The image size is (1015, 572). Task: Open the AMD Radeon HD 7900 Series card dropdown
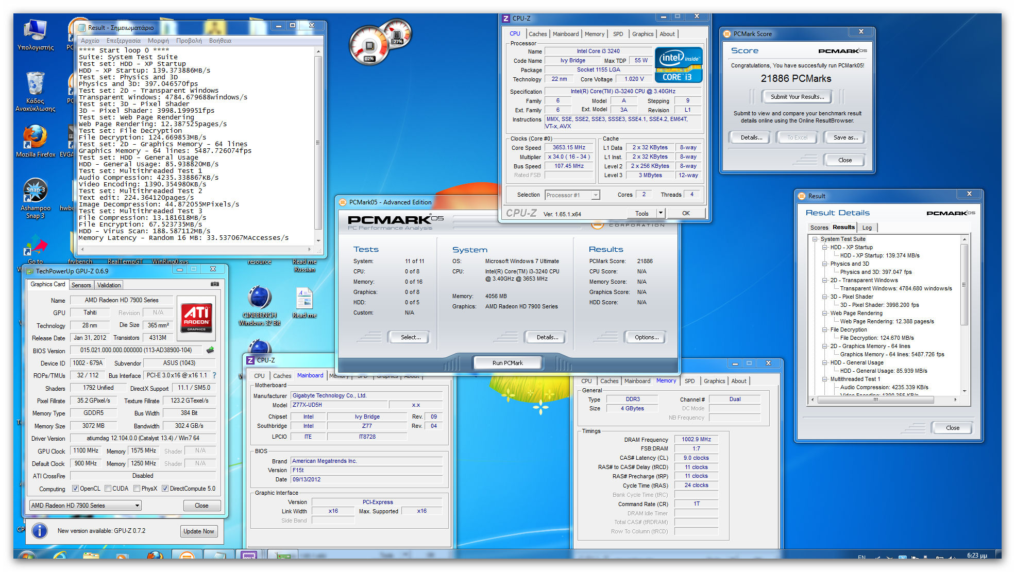[85, 506]
